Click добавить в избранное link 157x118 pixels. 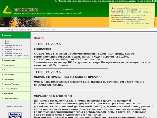click(x=46, y=30)
